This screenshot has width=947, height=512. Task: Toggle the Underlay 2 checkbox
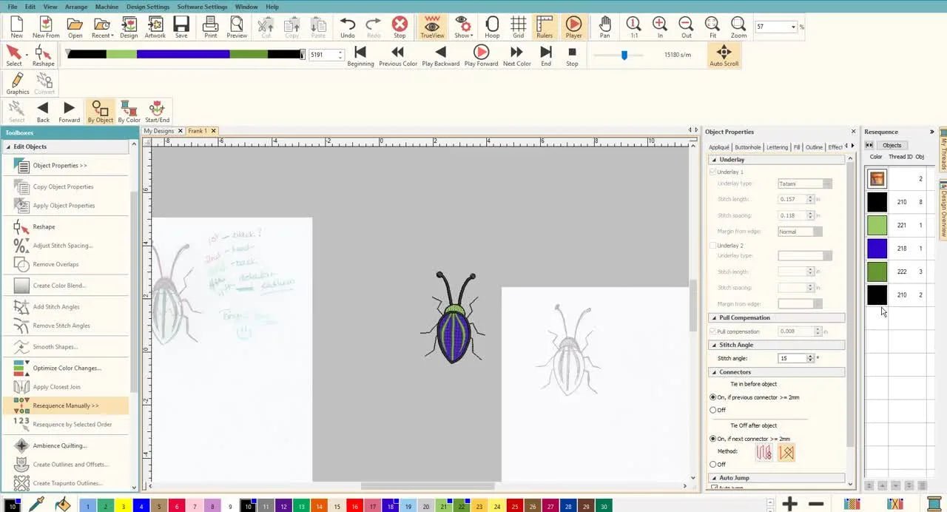point(713,246)
